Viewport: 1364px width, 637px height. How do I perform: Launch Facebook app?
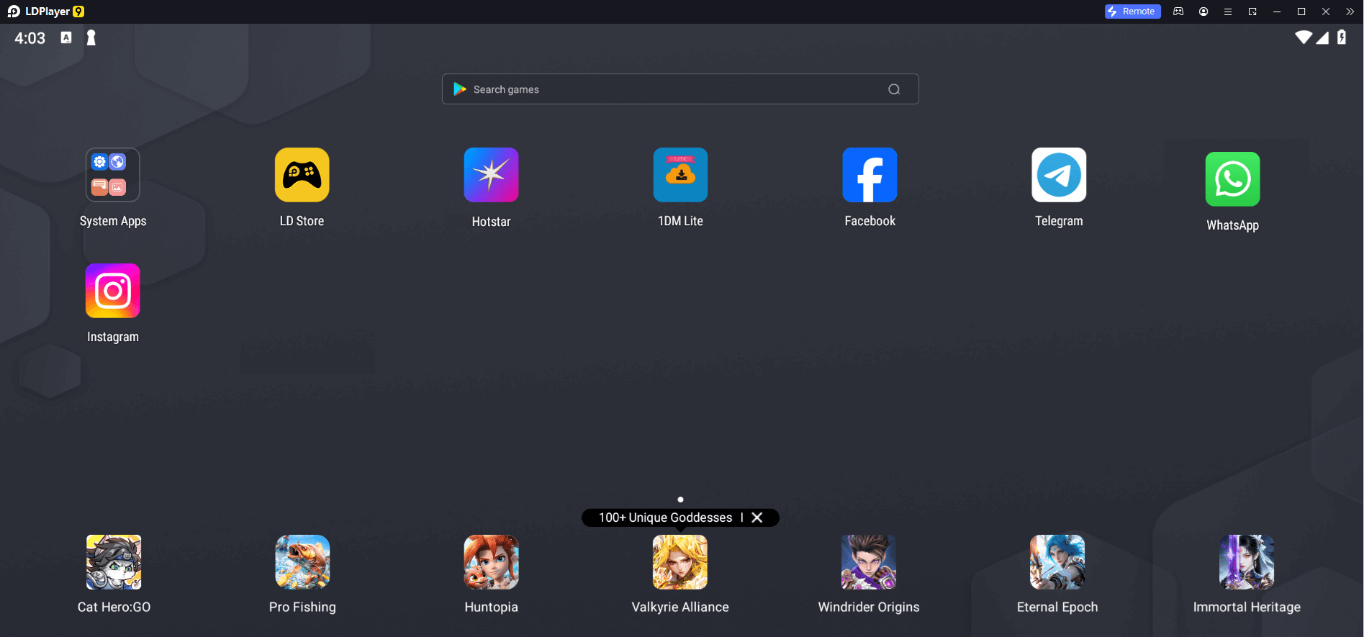click(x=870, y=175)
